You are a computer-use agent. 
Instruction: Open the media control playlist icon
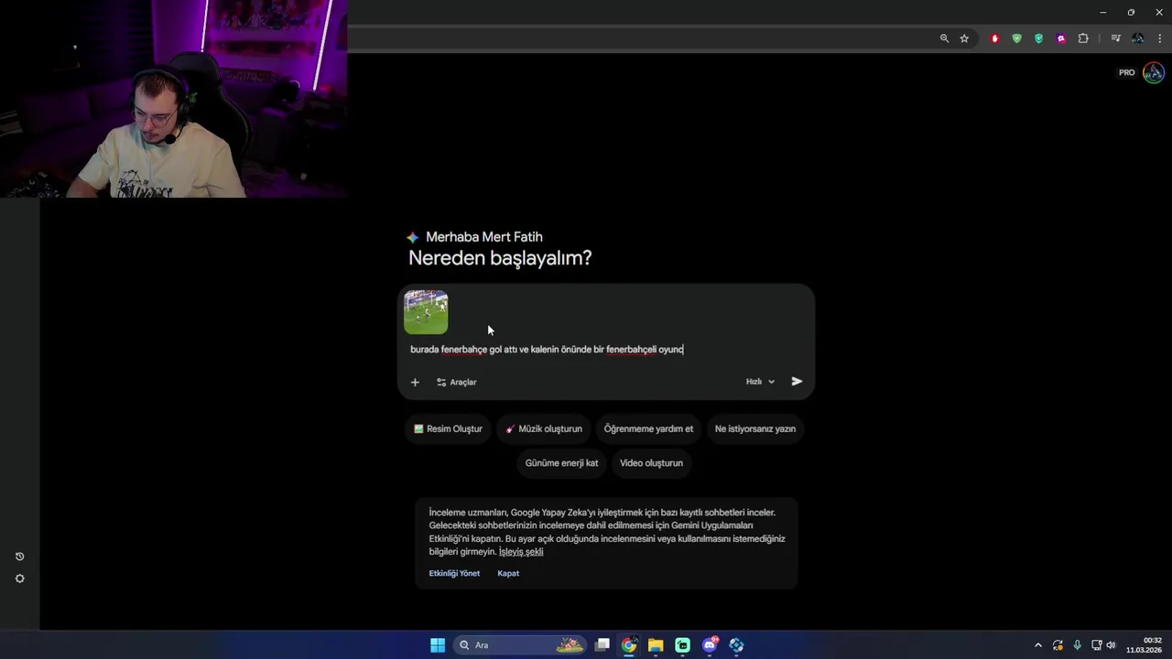pos(1115,38)
